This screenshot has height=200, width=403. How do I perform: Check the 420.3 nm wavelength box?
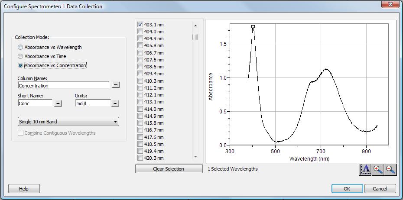[x=140, y=158]
